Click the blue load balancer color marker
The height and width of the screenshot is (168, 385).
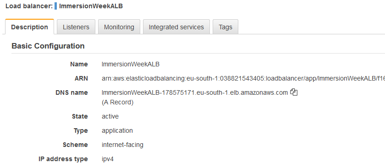pyautogui.click(x=56, y=6)
